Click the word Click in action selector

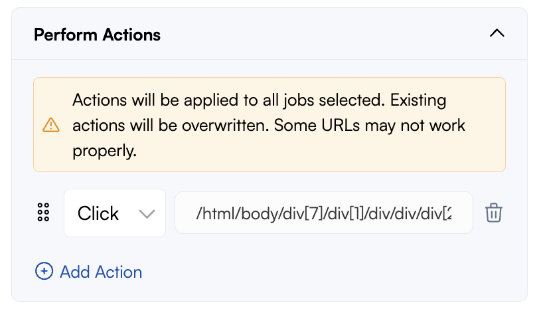coord(98,213)
